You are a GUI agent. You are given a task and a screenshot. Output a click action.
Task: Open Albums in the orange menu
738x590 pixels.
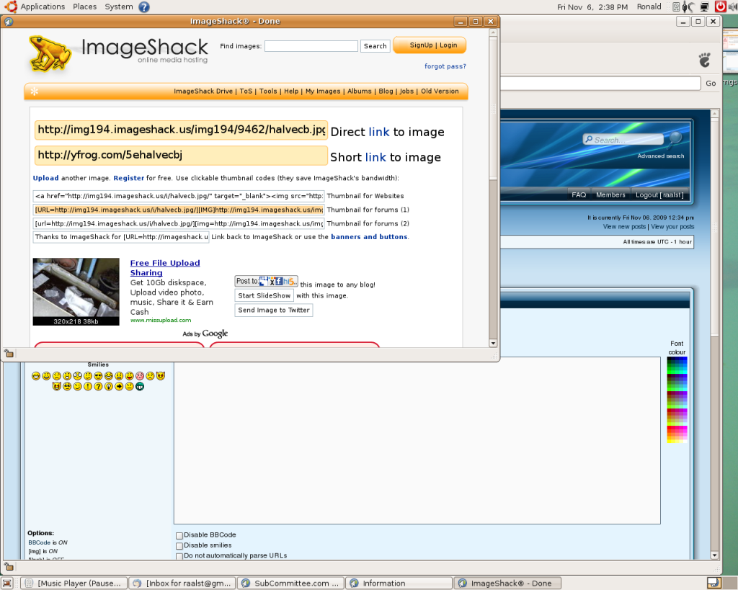point(360,91)
